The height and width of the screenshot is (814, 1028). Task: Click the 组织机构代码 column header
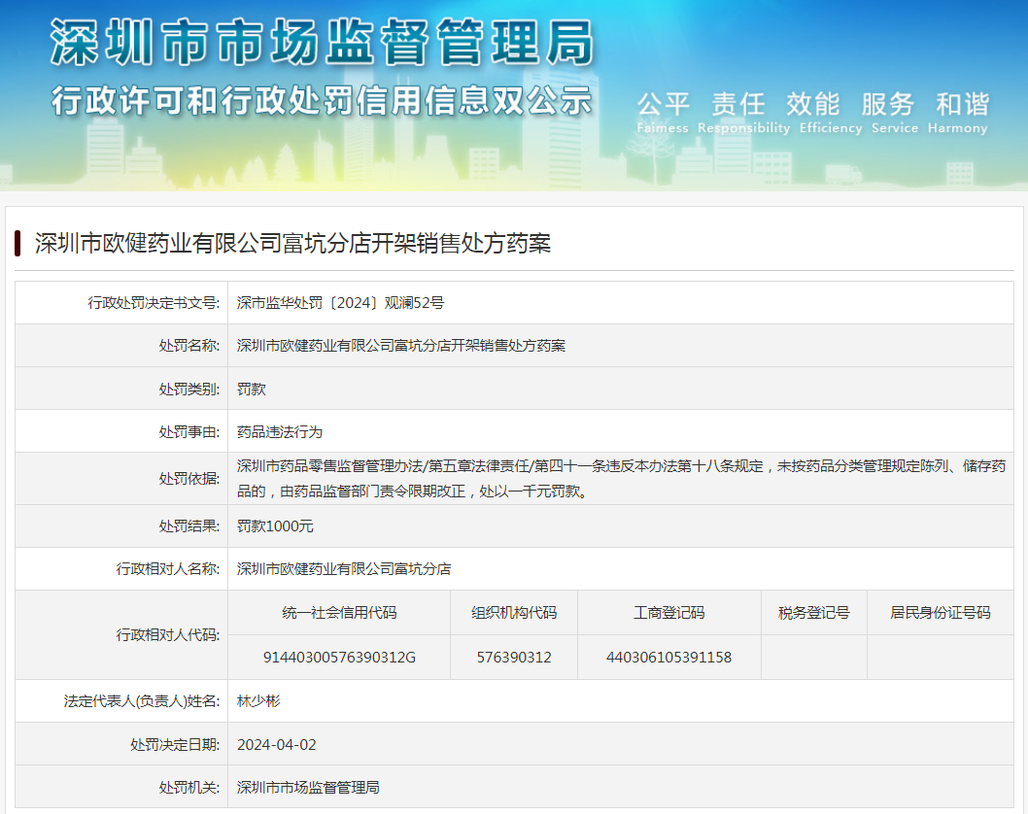(514, 613)
